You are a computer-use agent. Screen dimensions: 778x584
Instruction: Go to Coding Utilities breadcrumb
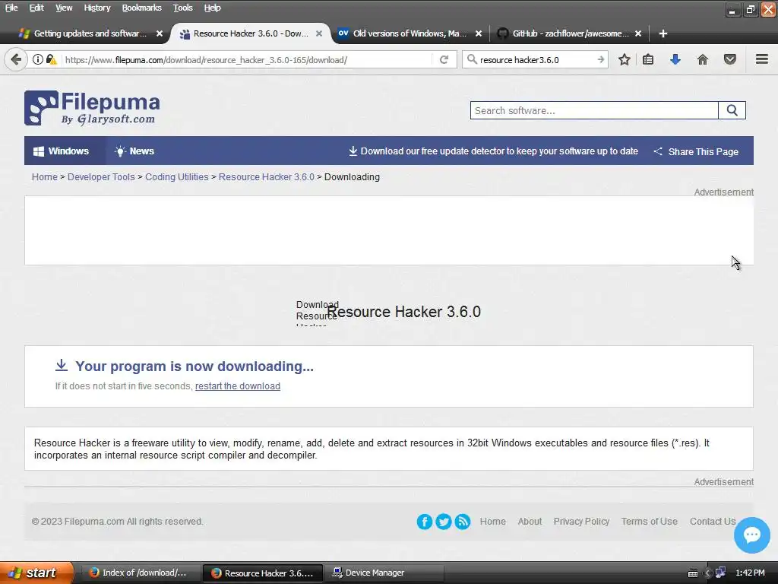[176, 176]
